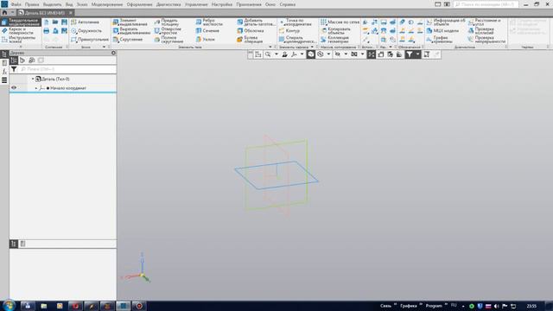Click the command search field in title bar
The width and height of the screenshot is (553, 311).
(x=486, y=4)
